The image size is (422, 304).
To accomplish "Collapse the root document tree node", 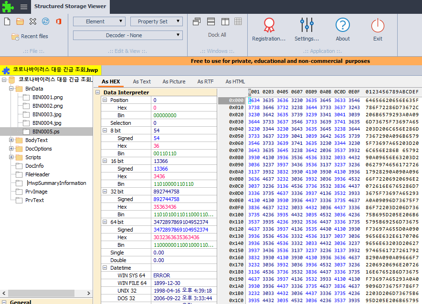I will click(4, 80).
